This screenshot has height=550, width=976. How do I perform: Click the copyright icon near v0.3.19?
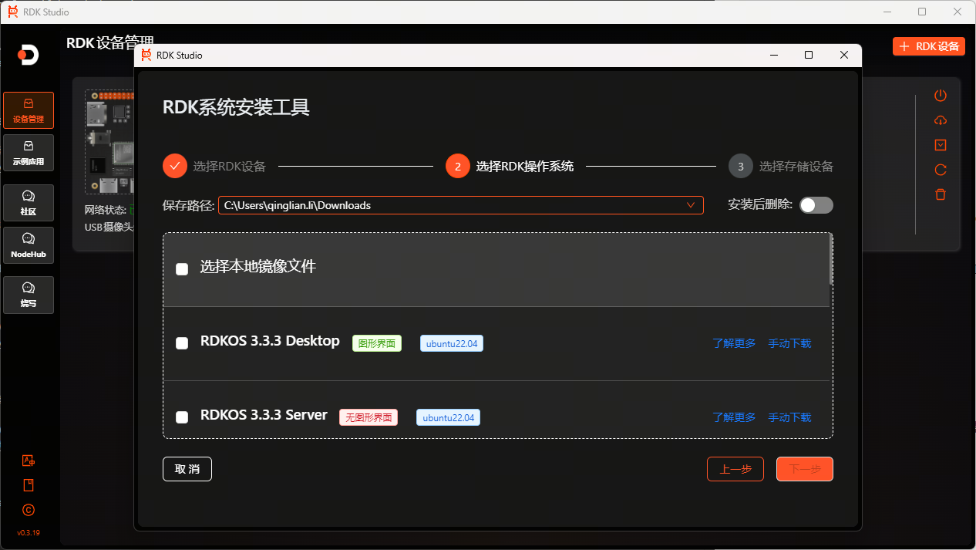click(x=28, y=510)
